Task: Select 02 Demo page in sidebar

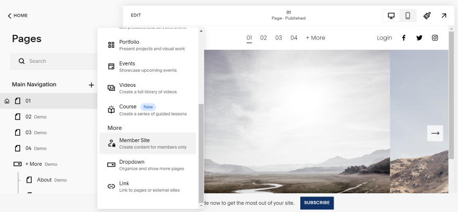Action: (49, 116)
